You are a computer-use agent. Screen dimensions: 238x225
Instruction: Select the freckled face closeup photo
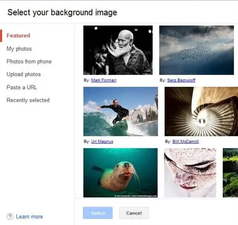coord(190,173)
